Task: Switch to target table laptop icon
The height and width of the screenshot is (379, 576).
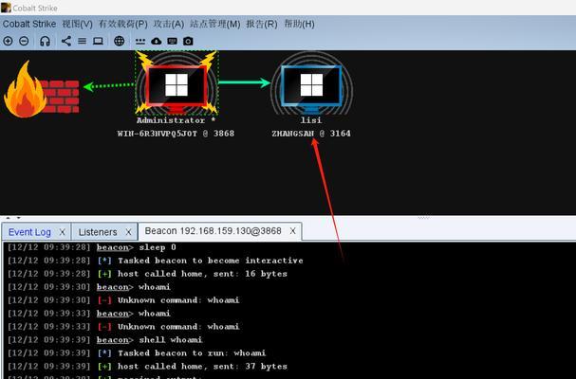Action: coord(98,41)
